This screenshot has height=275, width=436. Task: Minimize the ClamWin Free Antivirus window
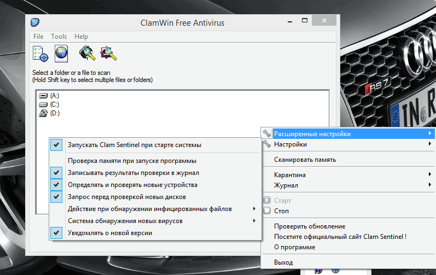tap(290, 21)
